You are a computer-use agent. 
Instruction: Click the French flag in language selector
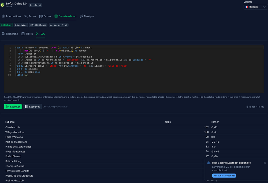[247, 7]
